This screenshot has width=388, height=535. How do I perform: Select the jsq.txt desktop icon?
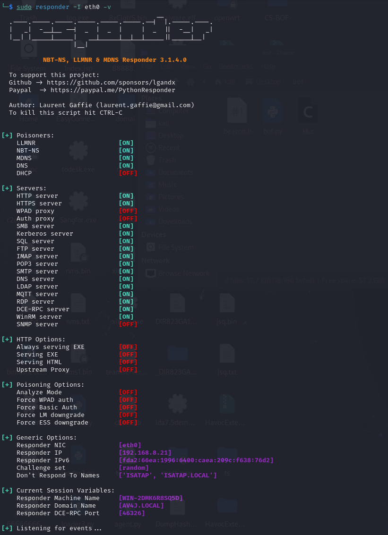(227, 360)
